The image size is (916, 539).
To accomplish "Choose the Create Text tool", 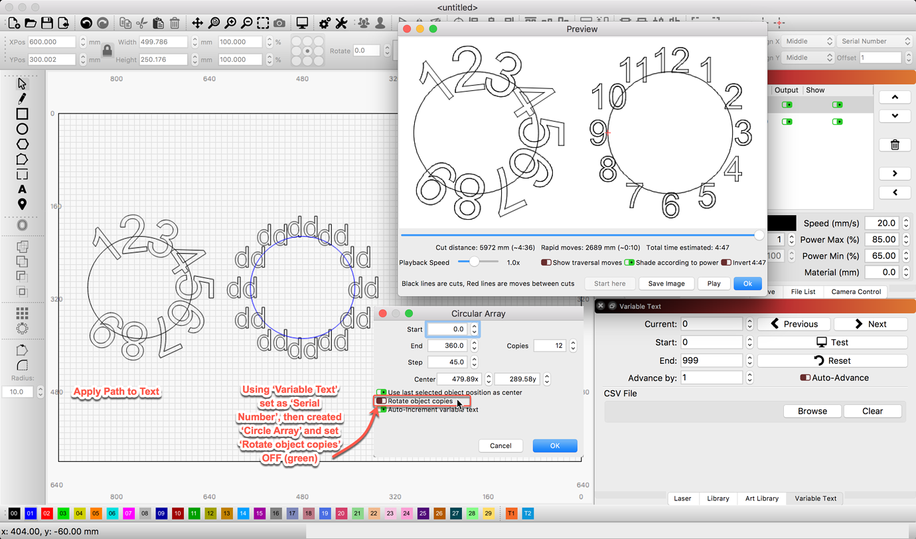I will click(22, 189).
